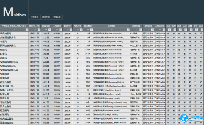
Task: Open filter dropdown for column 14 (距离马累)
Action: click(49, 30)
